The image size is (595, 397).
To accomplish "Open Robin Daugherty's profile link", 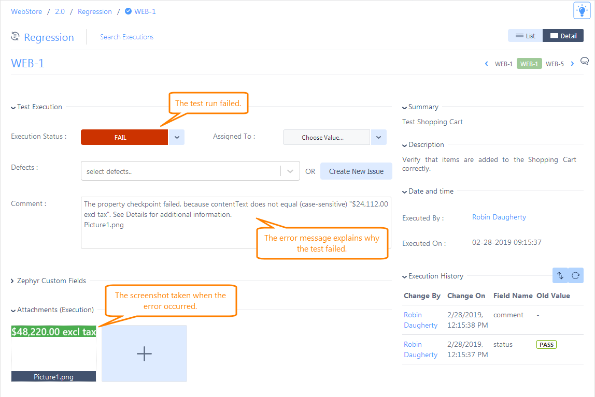I will [x=499, y=217].
